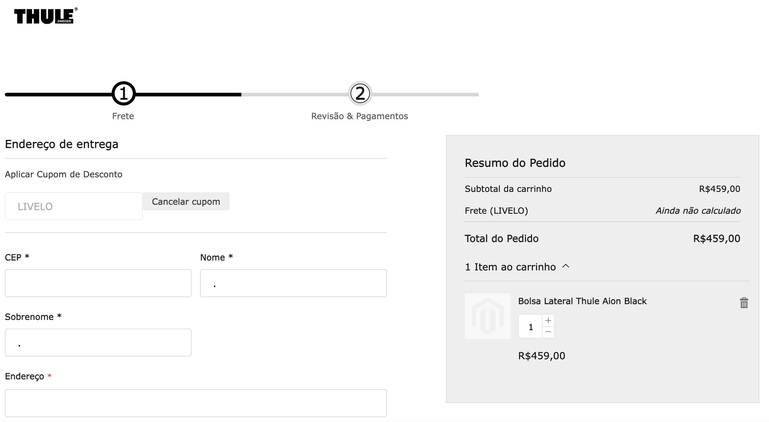Click the Aplicar Cupom de Desconto label

pos(64,174)
